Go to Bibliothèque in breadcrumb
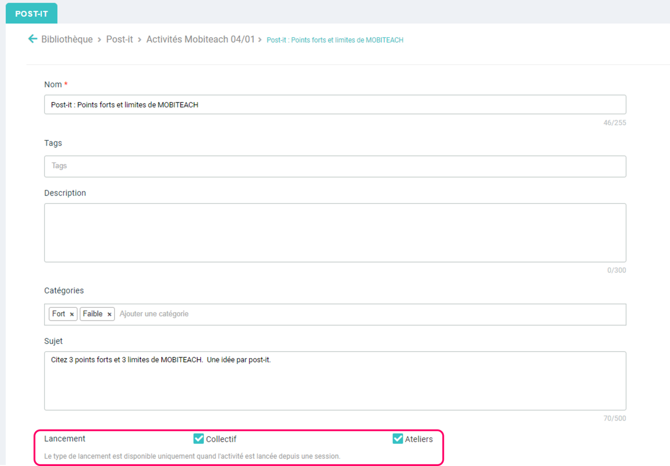This screenshot has height=466, width=670. tap(67, 39)
